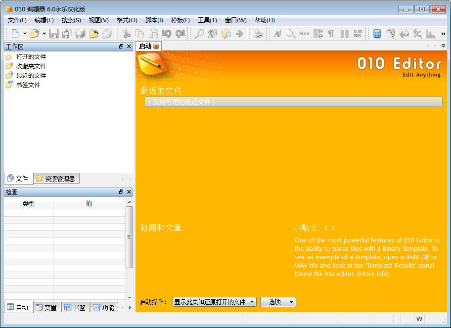The image size is (451, 328).
Task: Click the Save All toolbar icon
Action: point(80,34)
